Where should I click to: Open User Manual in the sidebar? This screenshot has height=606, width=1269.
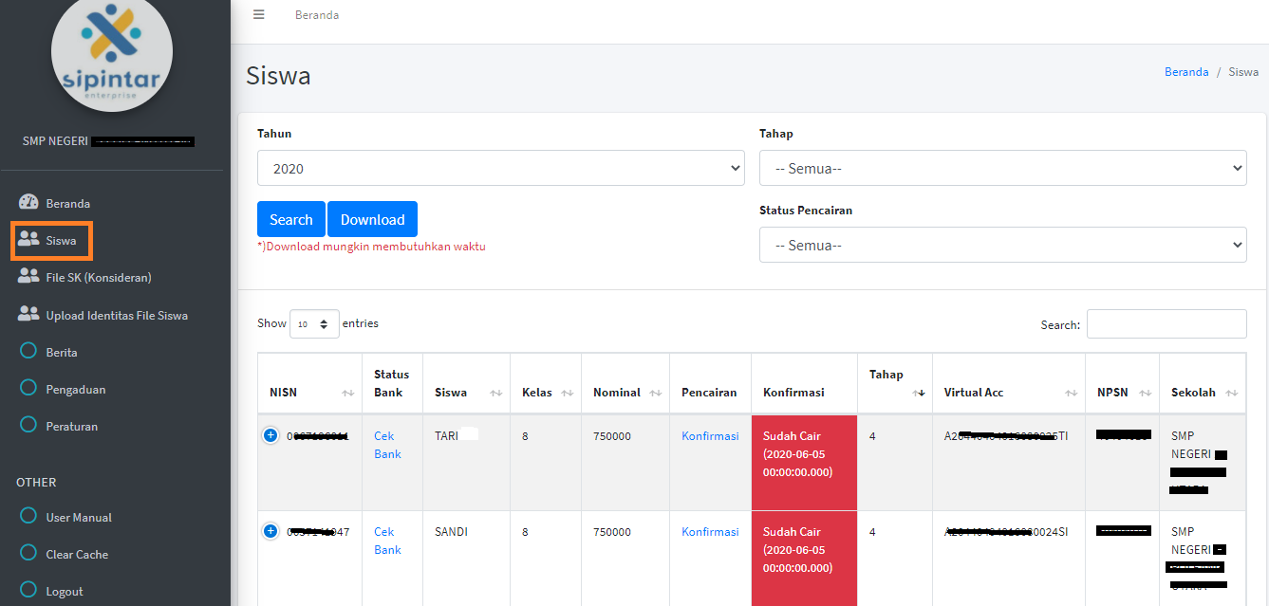click(79, 518)
